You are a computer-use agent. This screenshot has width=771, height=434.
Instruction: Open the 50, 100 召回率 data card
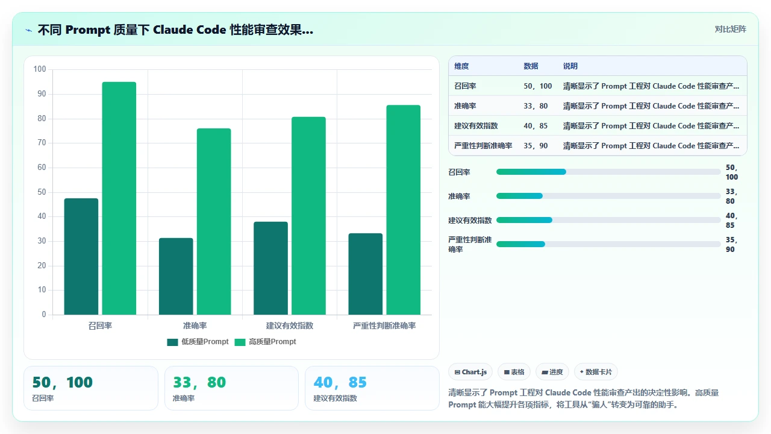[x=90, y=388]
